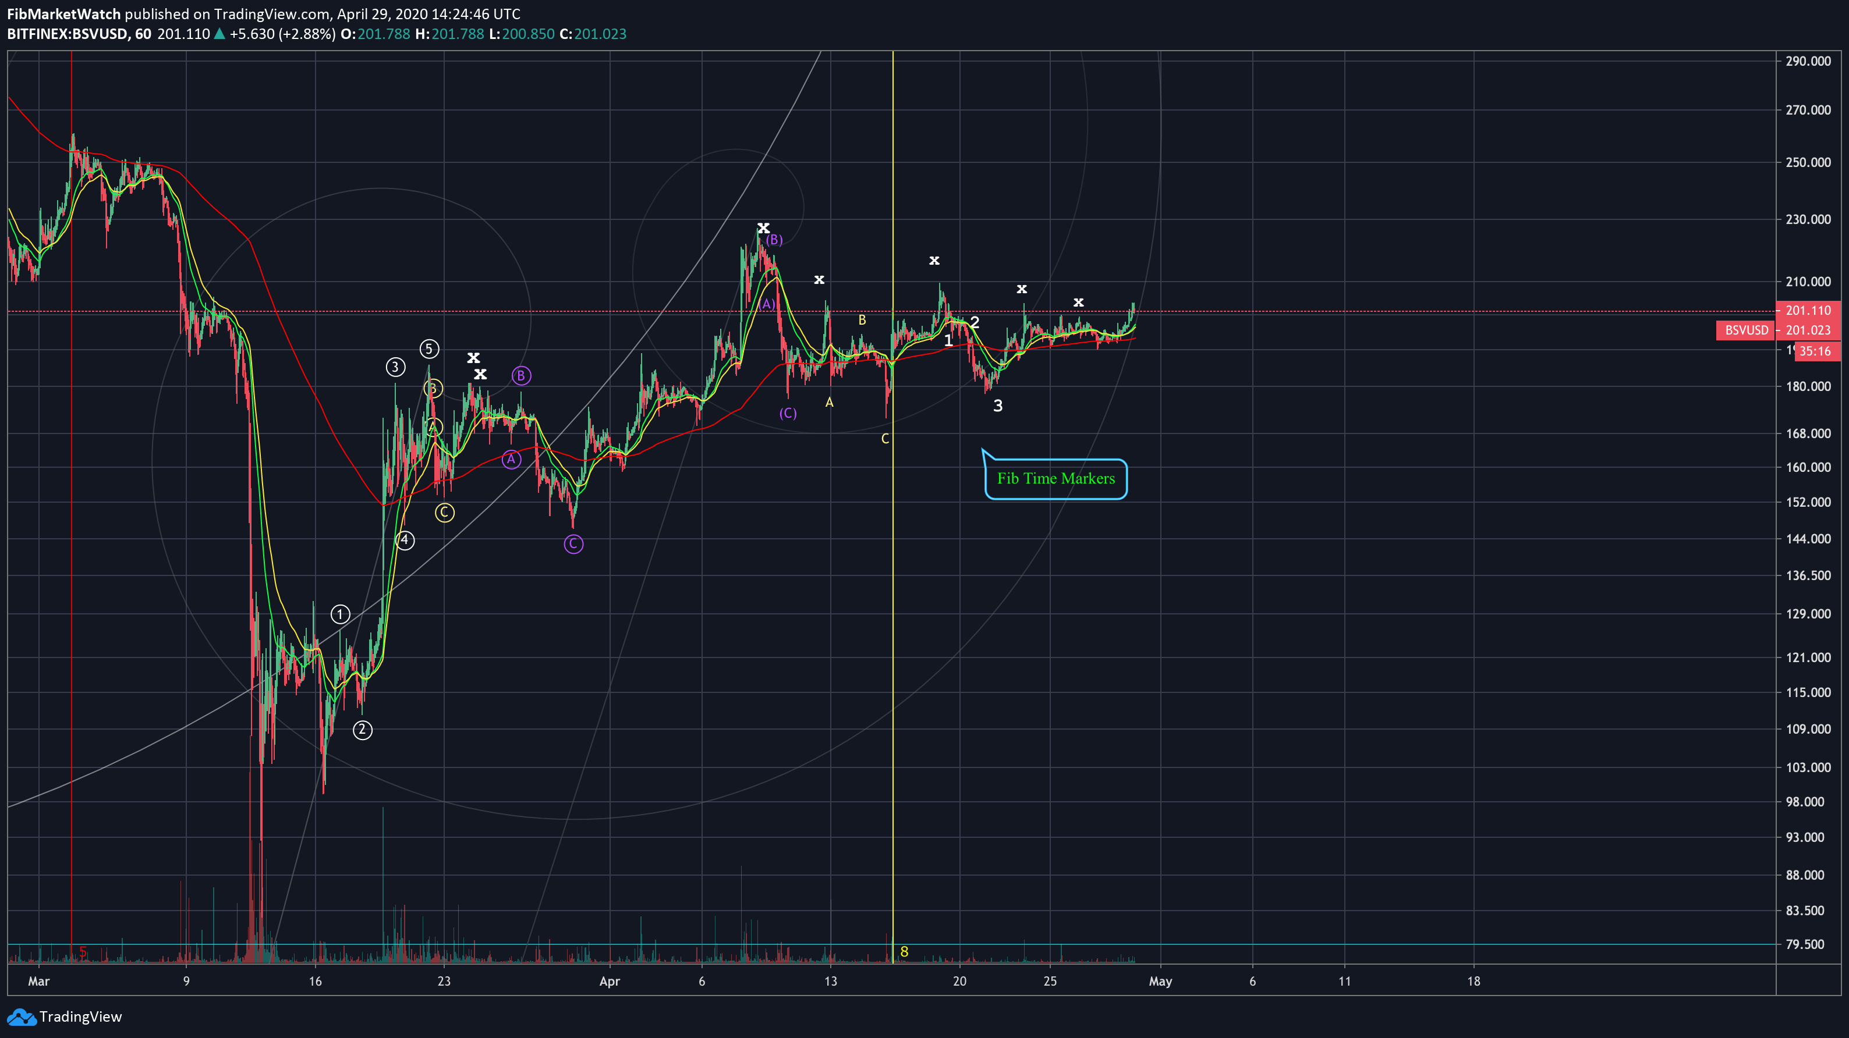Image resolution: width=1849 pixels, height=1038 pixels.
Task: Click the 23 date axis label
Action: tap(444, 982)
